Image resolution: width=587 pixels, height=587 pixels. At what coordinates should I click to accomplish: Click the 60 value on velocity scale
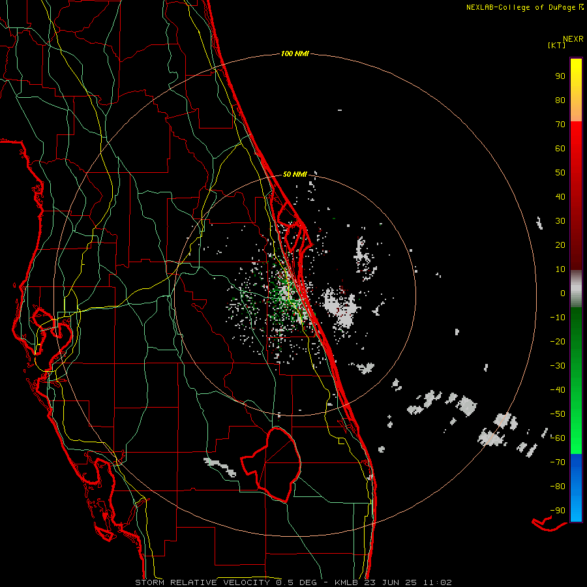click(x=560, y=149)
